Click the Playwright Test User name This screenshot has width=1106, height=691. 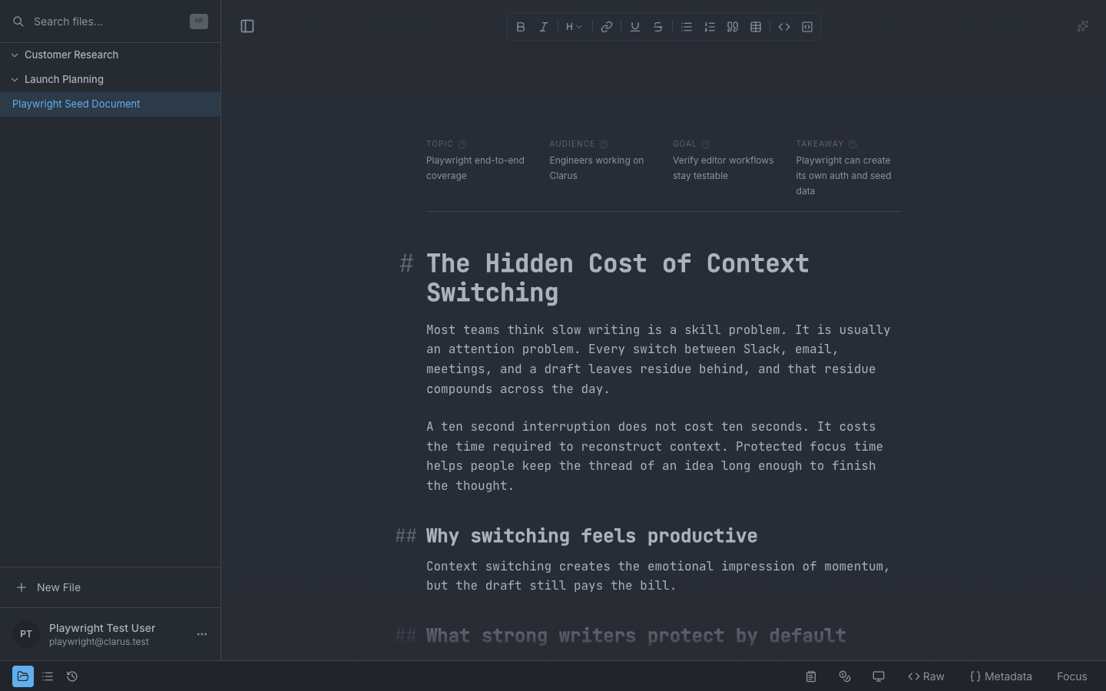pyautogui.click(x=102, y=628)
